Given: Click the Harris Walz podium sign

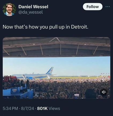Looking at the screenshot, I should [x=14, y=90].
